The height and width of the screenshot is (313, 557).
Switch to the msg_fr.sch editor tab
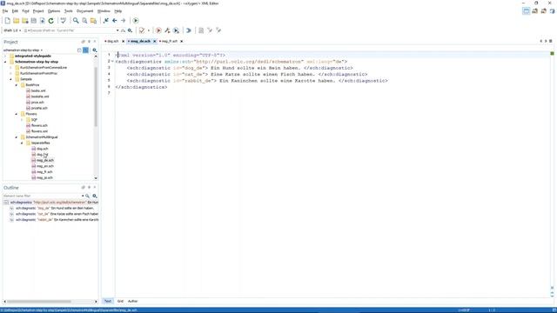(x=170, y=41)
